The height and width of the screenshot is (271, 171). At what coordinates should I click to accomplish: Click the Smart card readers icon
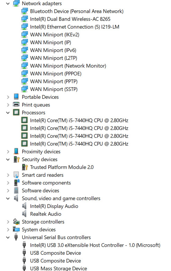16,175
